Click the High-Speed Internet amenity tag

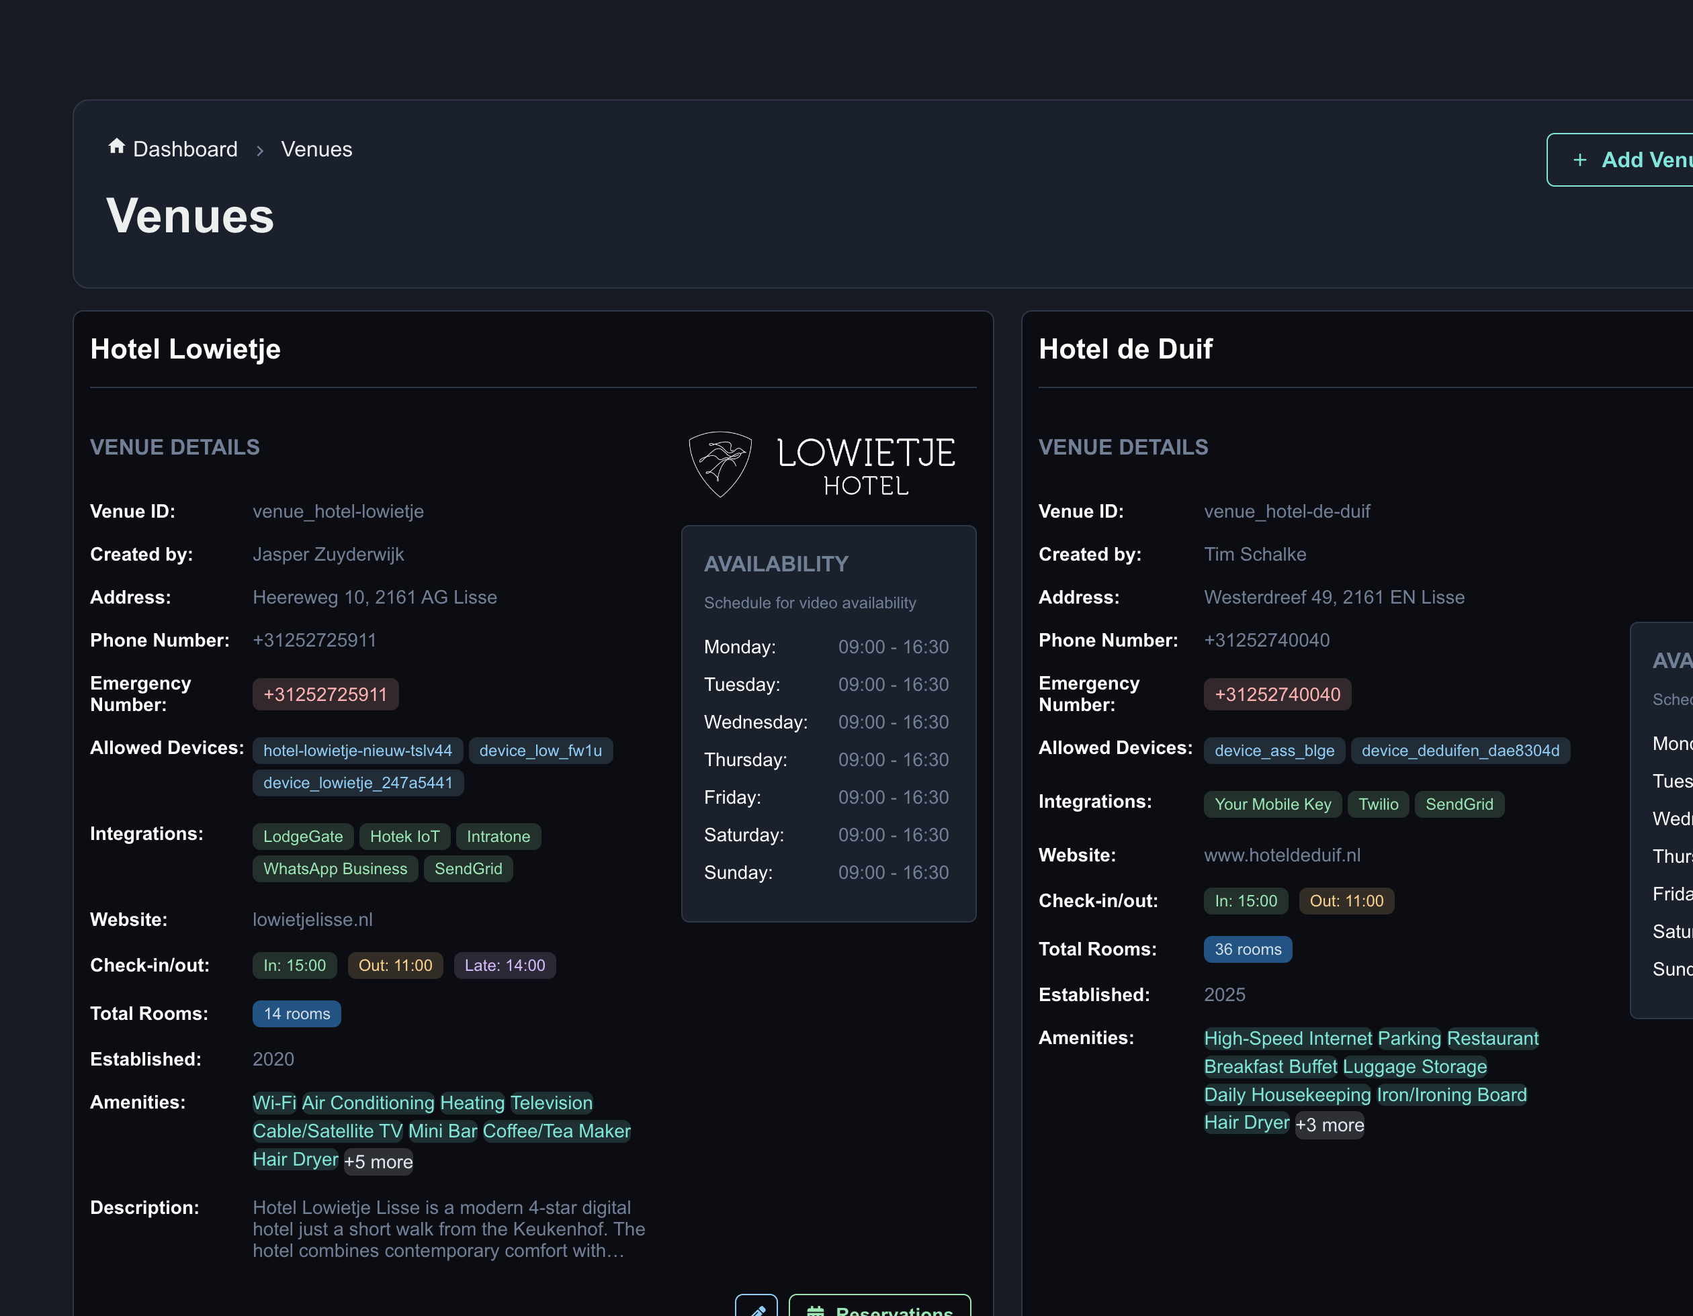pos(1288,1039)
